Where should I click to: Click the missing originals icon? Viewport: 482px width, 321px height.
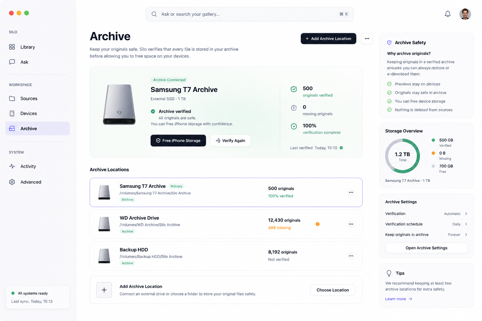294,108
